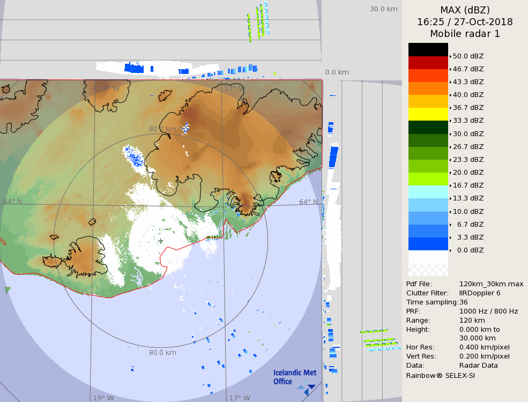This screenshot has width=528, height=402.
Task: Click the MAX (dBZ) title text
Action: (x=465, y=10)
